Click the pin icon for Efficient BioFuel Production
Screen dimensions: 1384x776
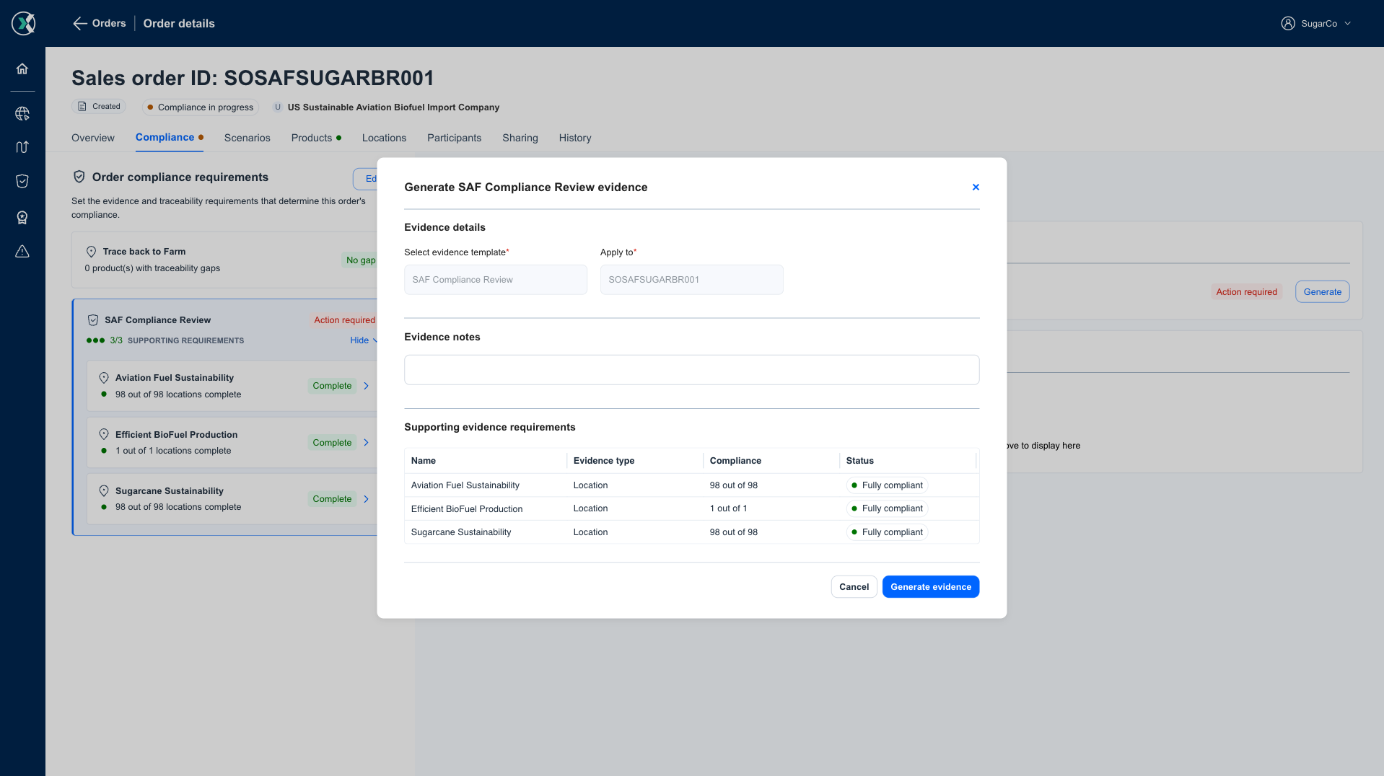coord(104,434)
